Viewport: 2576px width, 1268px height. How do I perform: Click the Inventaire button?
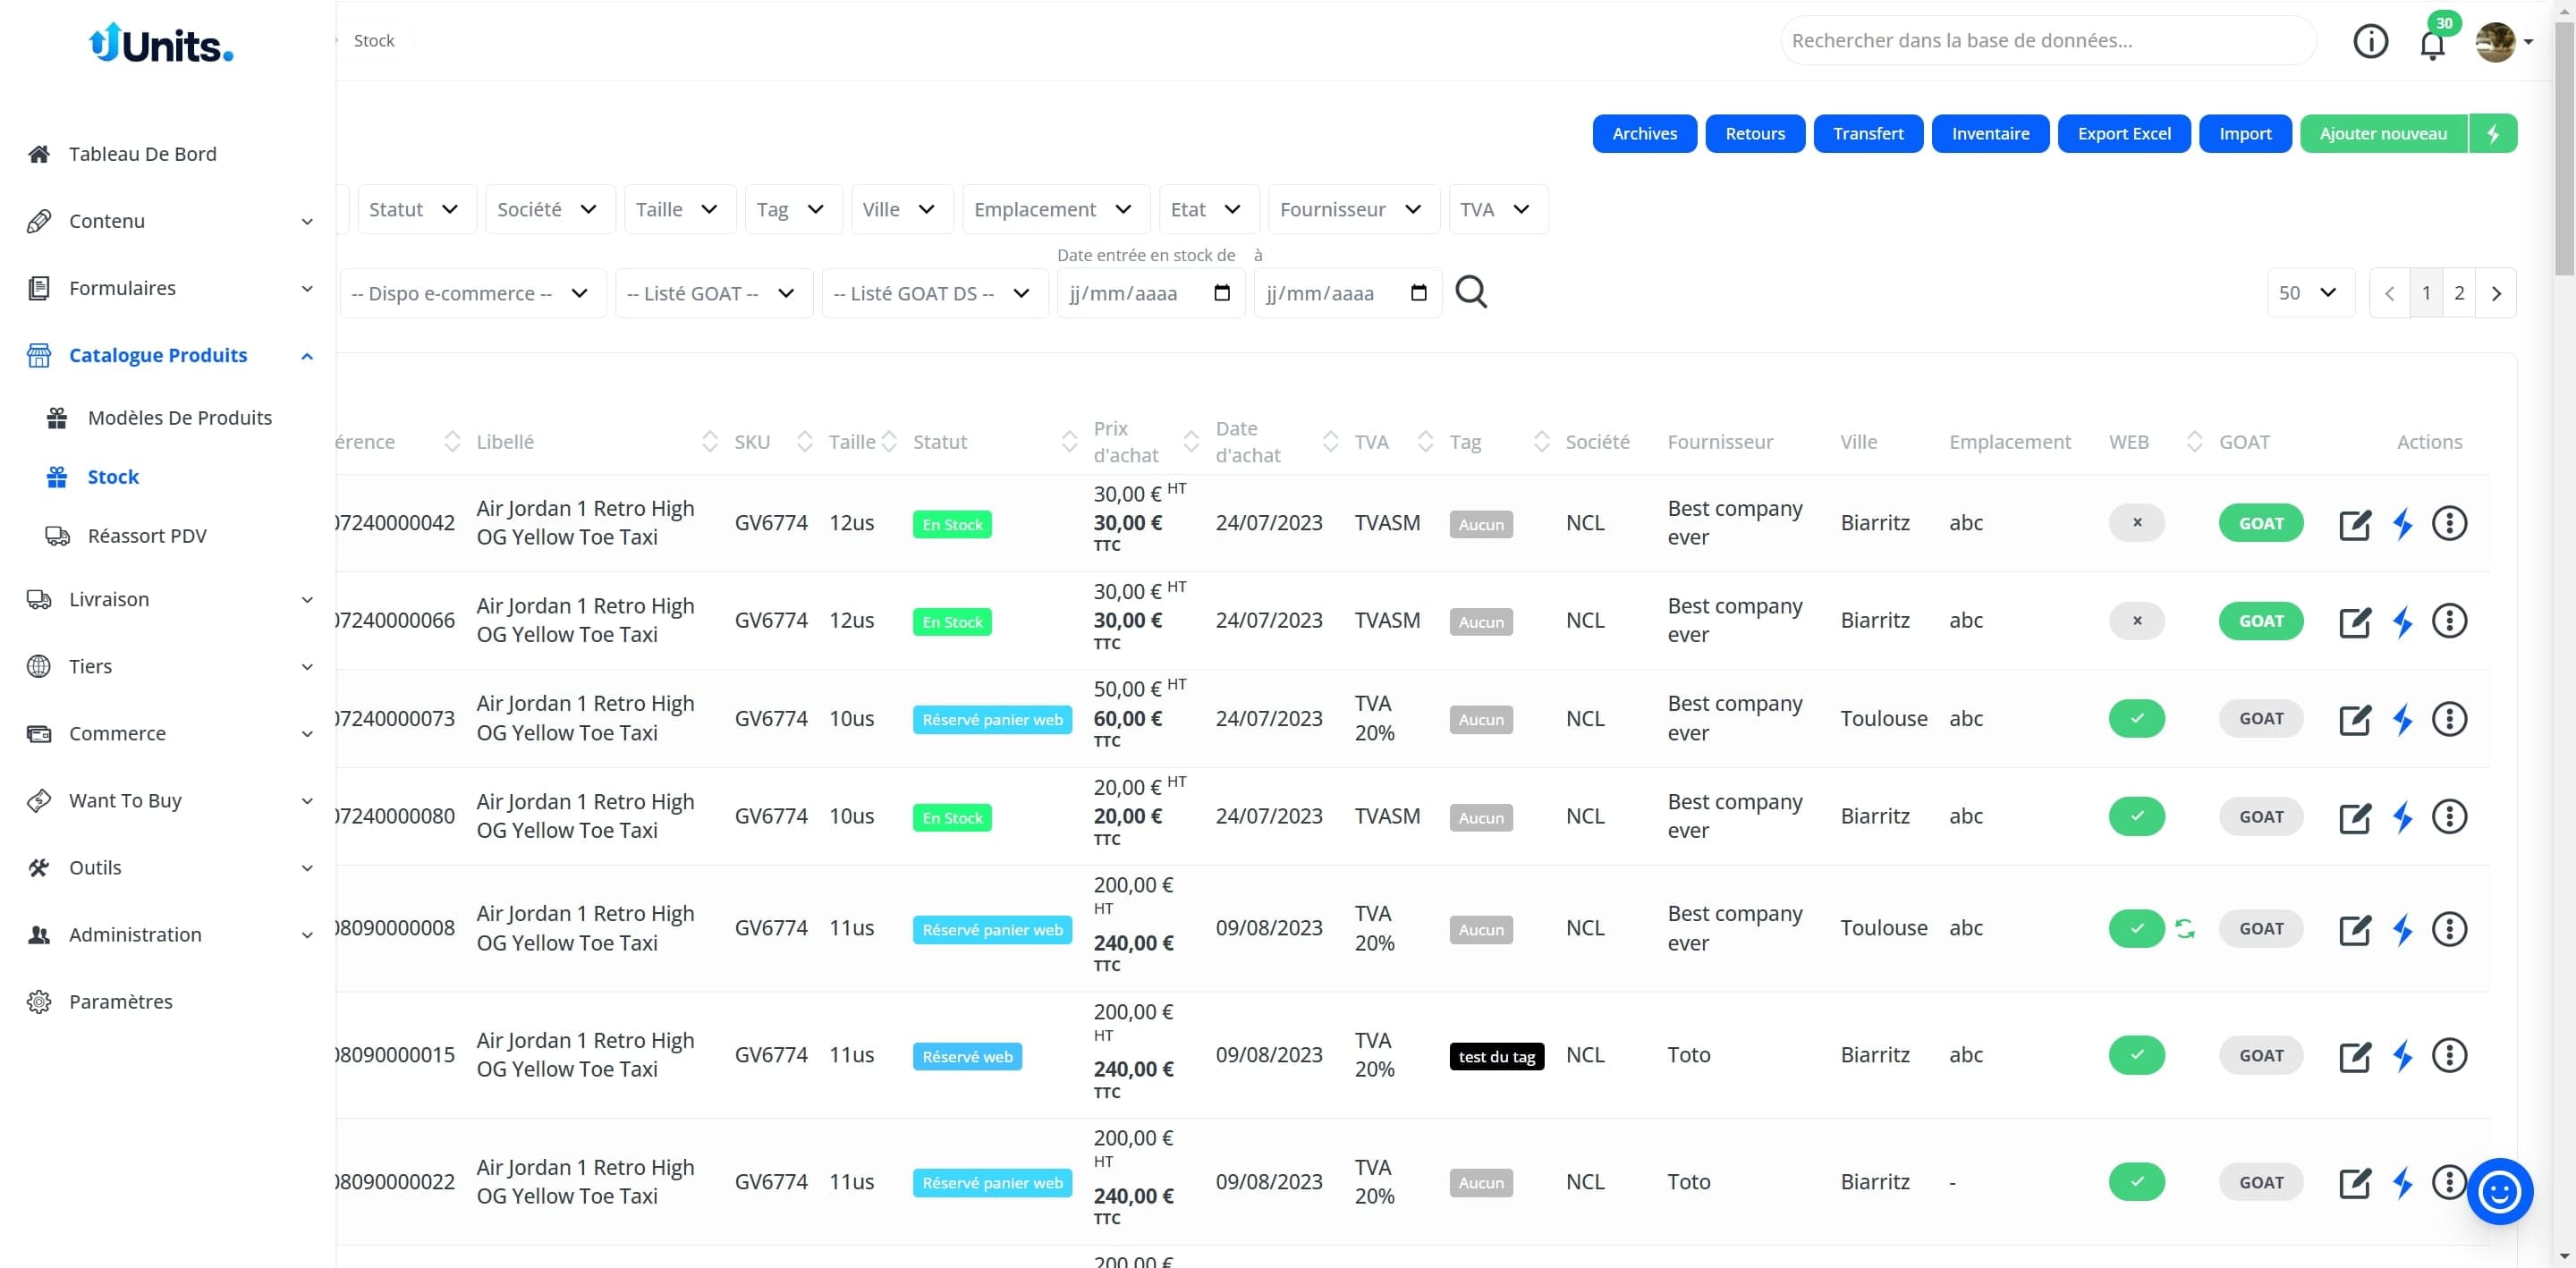click(x=1989, y=134)
